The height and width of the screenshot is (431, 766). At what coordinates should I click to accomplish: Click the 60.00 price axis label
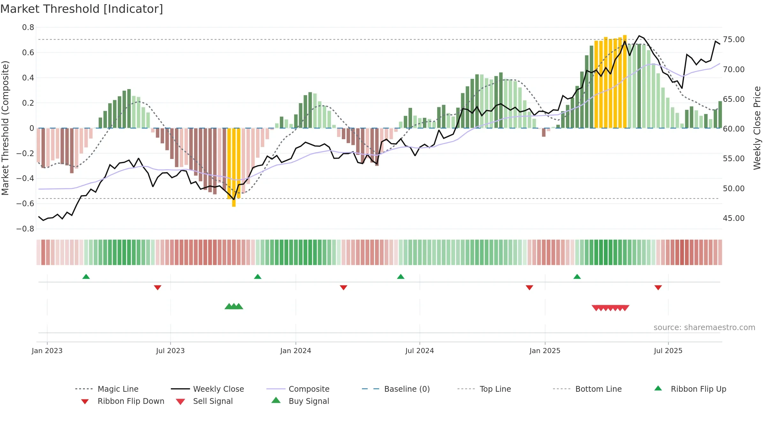734,129
